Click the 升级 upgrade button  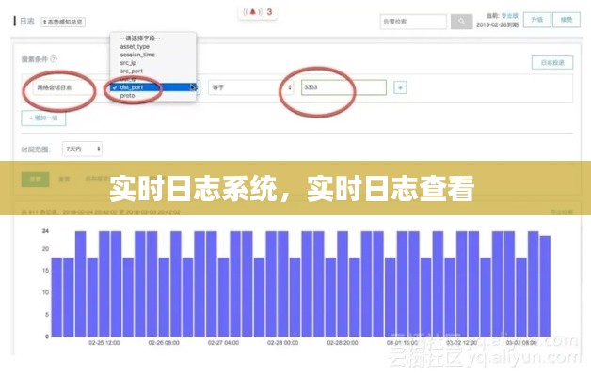click(x=536, y=19)
